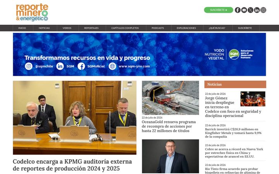Image resolution: width=279 pixels, height=174 pixels.
Task: Open the LinkedIn icon in header
Action: [x=257, y=10]
